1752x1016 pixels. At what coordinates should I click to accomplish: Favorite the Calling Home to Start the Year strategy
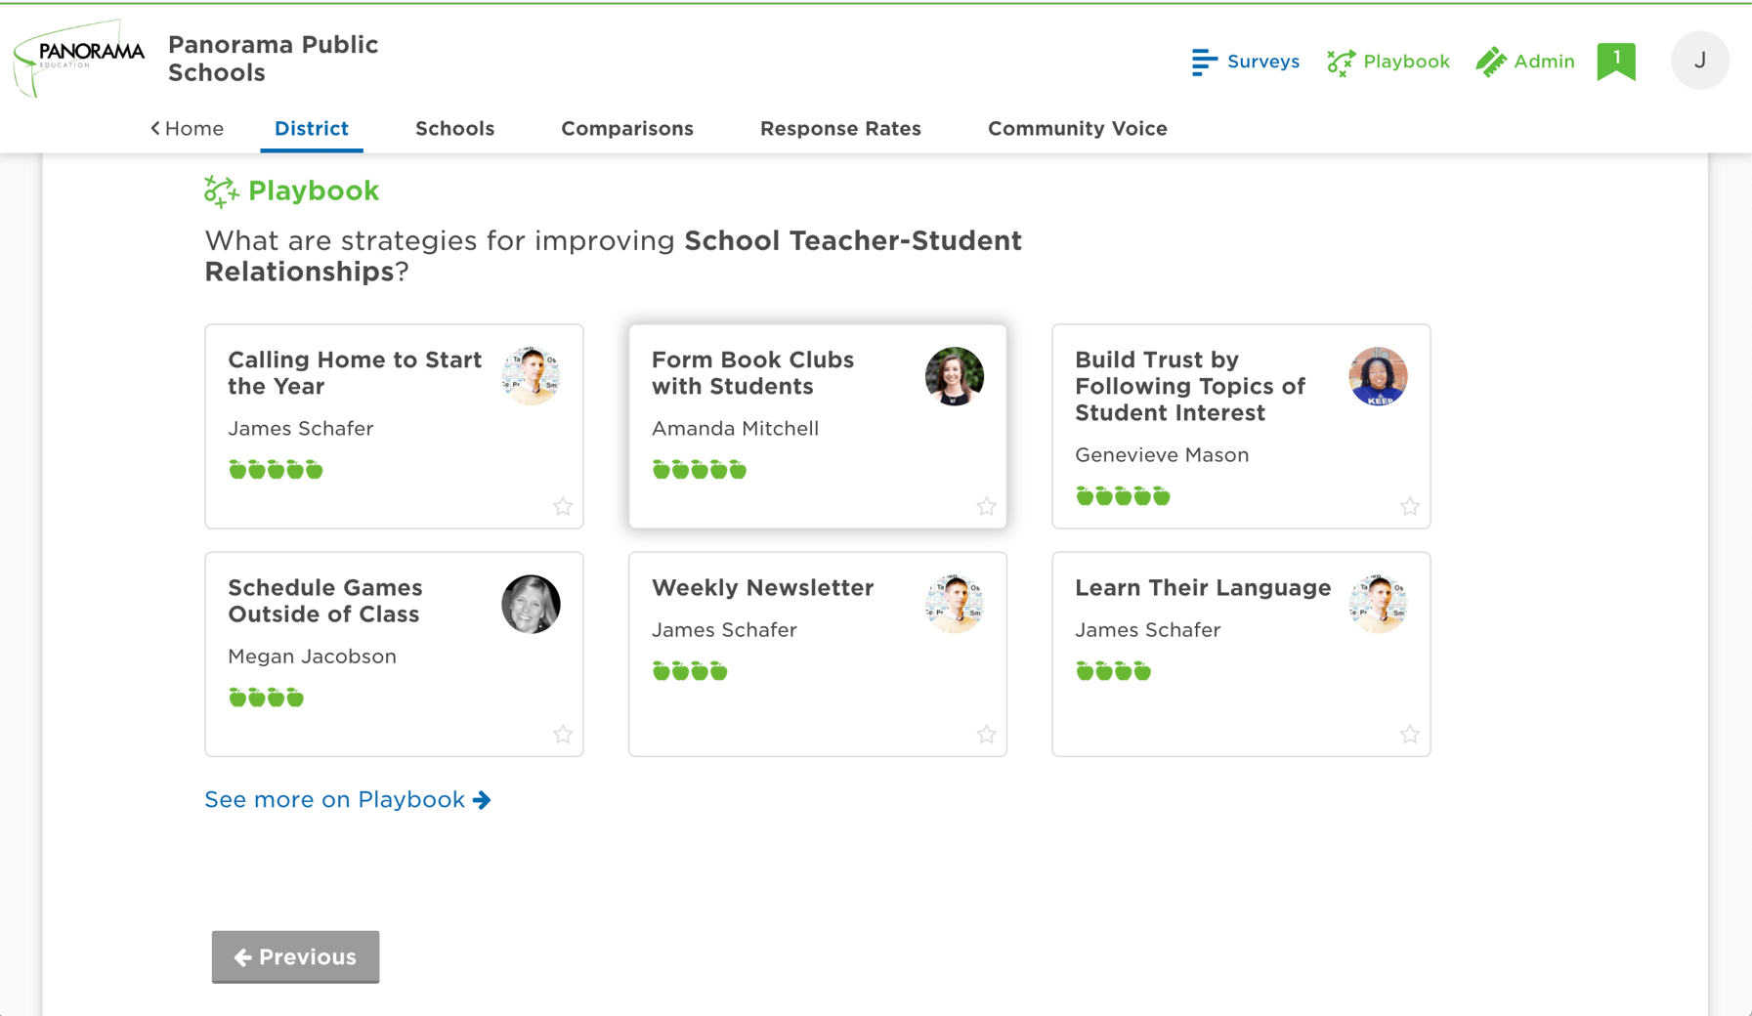(x=563, y=506)
